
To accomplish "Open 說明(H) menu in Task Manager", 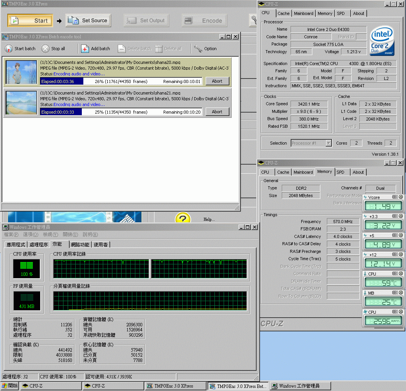I will [x=90, y=235].
